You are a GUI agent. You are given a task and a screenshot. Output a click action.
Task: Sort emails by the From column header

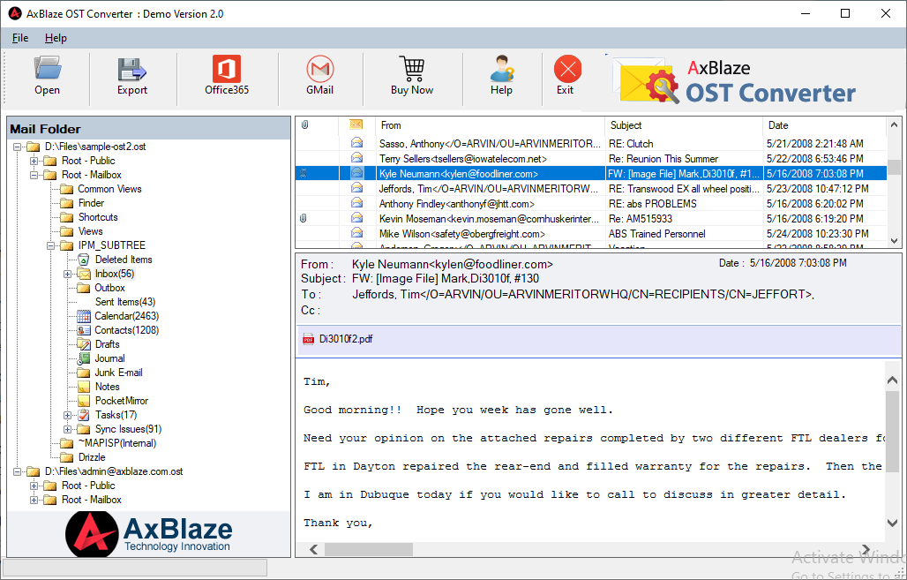click(x=490, y=125)
